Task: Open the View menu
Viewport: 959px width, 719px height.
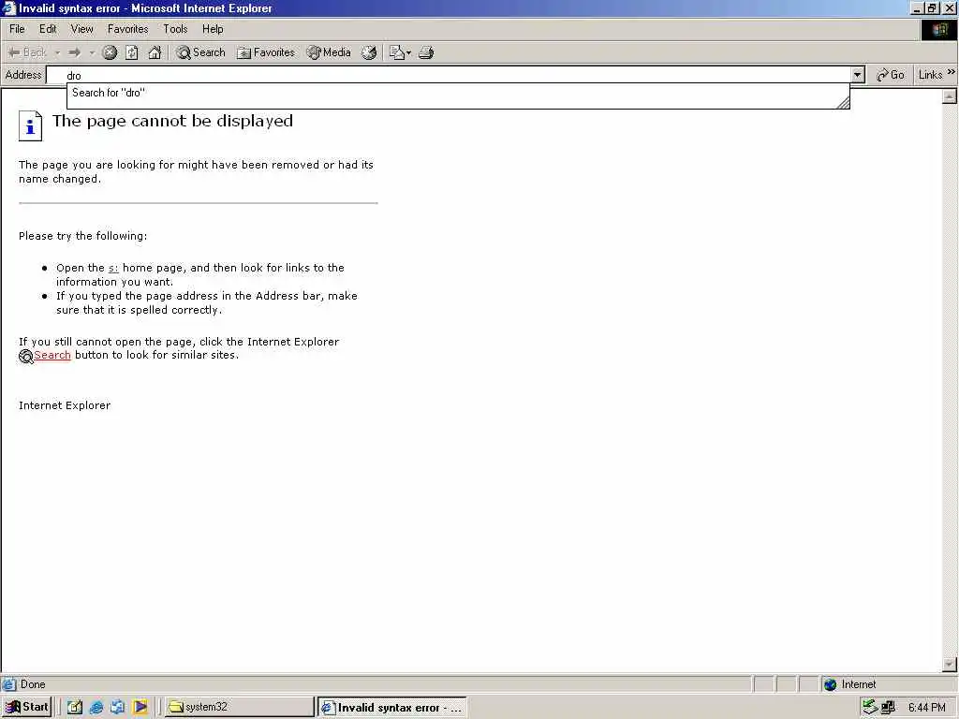Action: pos(82,29)
